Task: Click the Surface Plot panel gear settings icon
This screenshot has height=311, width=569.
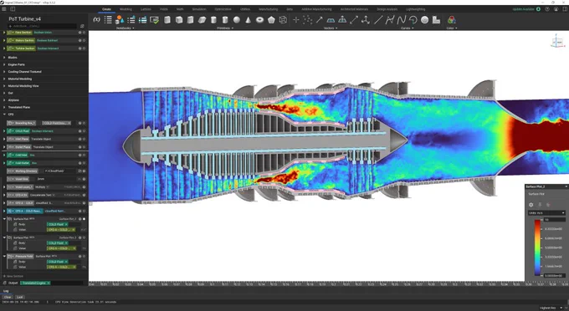Action: click(x=531, y=205)
